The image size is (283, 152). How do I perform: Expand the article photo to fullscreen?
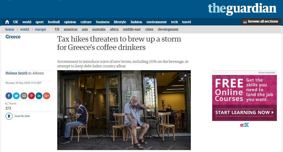184,77
